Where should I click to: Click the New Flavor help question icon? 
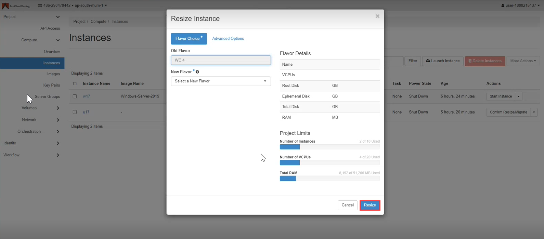coord(197,72)
